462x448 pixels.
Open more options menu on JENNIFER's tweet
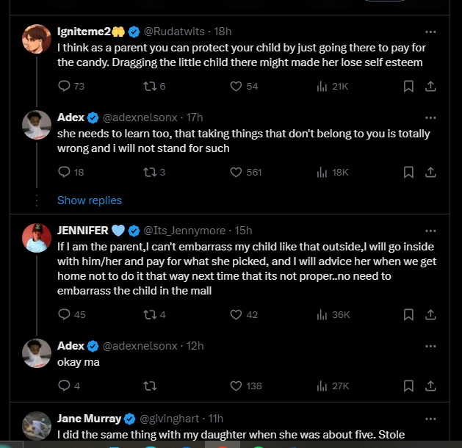pos(431,230)
